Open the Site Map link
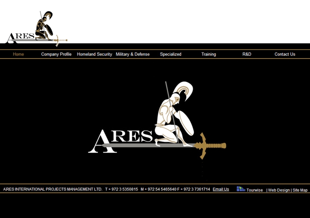This screenshot has height=218, width=310. [x=300, y=190]
